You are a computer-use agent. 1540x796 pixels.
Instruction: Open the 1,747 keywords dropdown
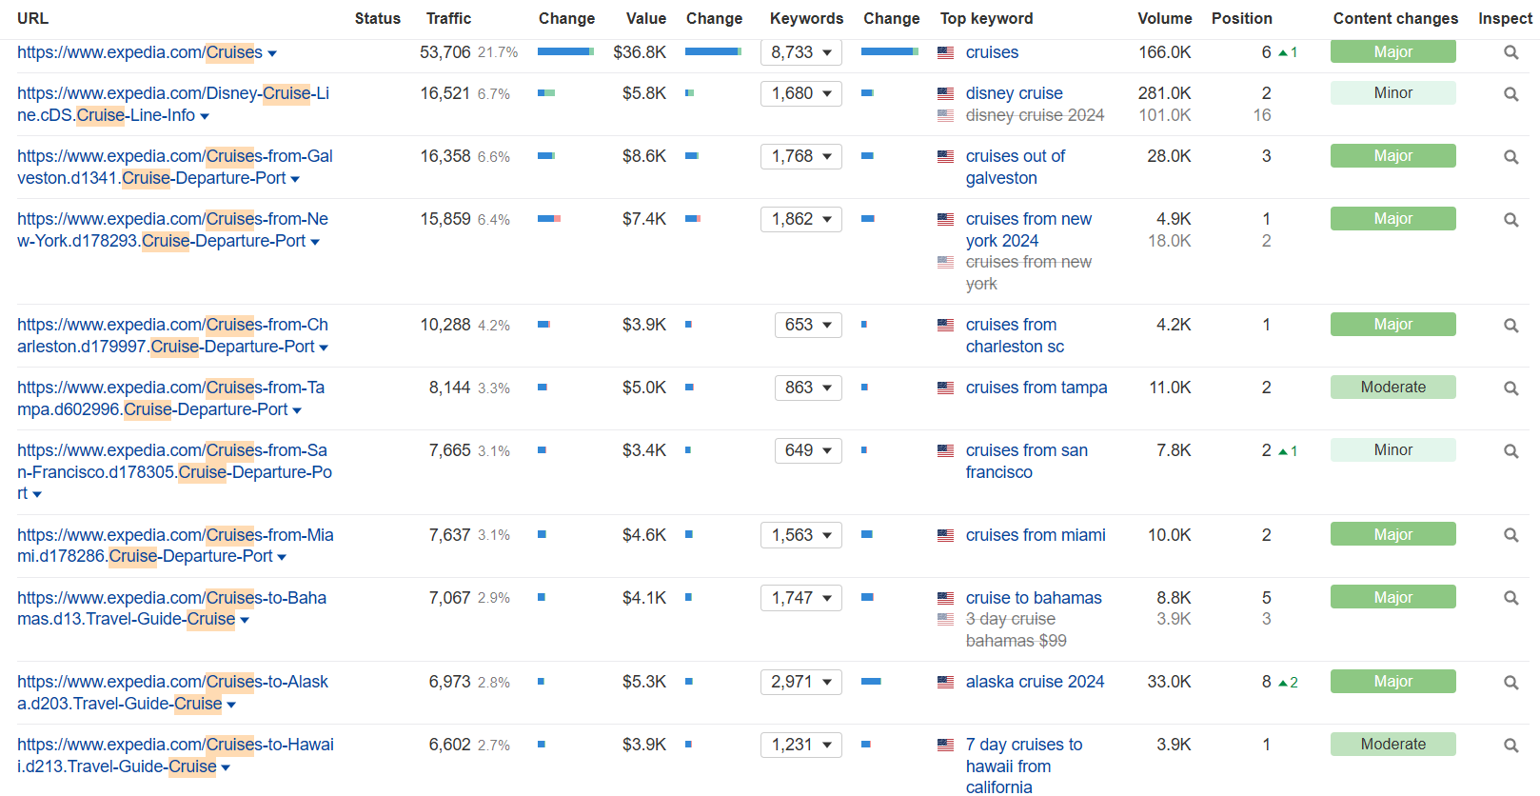(801, 598)
